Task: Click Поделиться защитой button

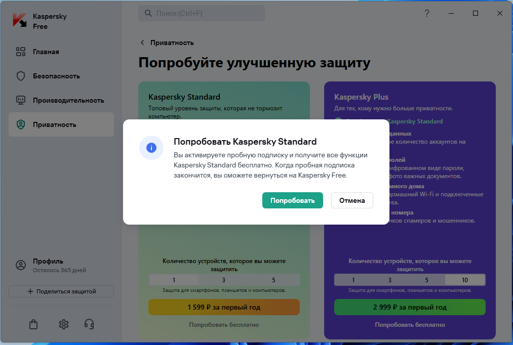Action: click(61, 291)
